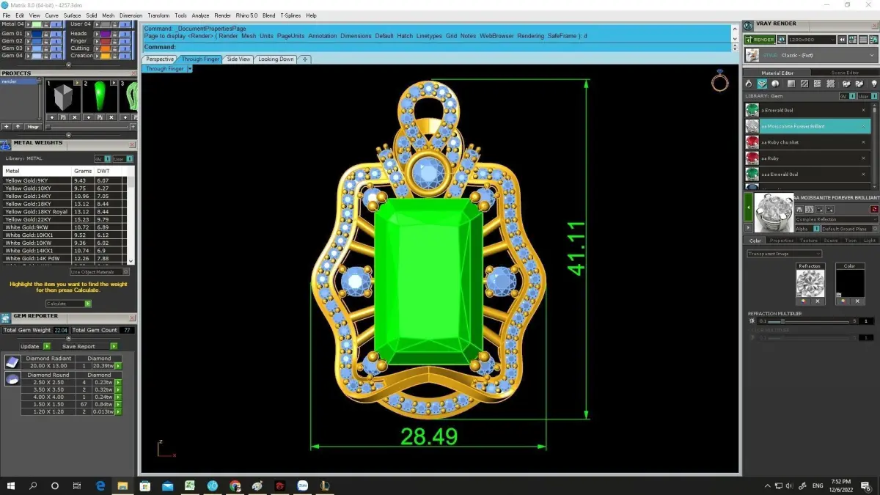Select the gem library icon in Material Editor
Image resolution: width=880 pixels, height=495 pixels.
point(762,84)
